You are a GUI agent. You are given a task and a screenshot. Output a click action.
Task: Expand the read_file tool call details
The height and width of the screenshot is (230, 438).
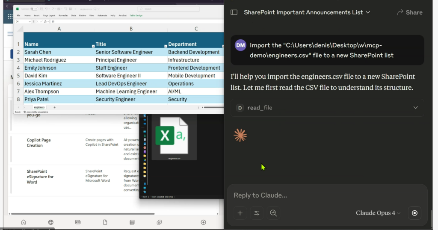click(x=327, y=108)
